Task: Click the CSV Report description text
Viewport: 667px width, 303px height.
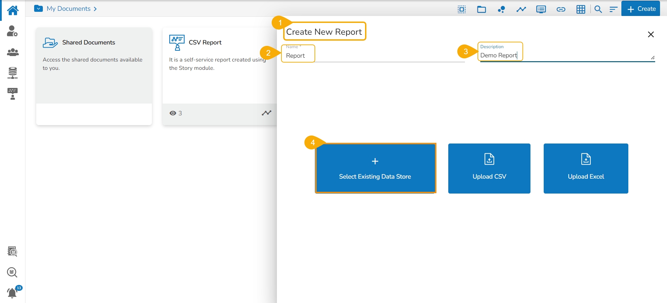Action: tap(217, 64)
